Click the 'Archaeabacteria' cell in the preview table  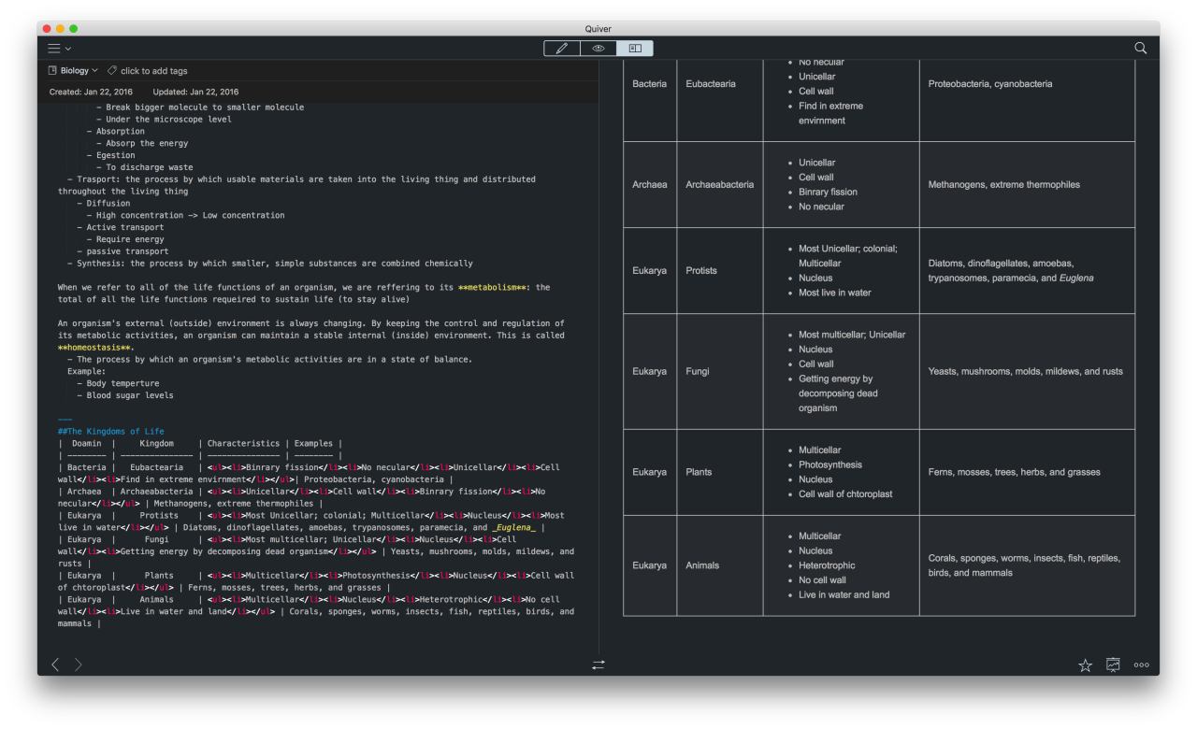(x=720, y=185)
